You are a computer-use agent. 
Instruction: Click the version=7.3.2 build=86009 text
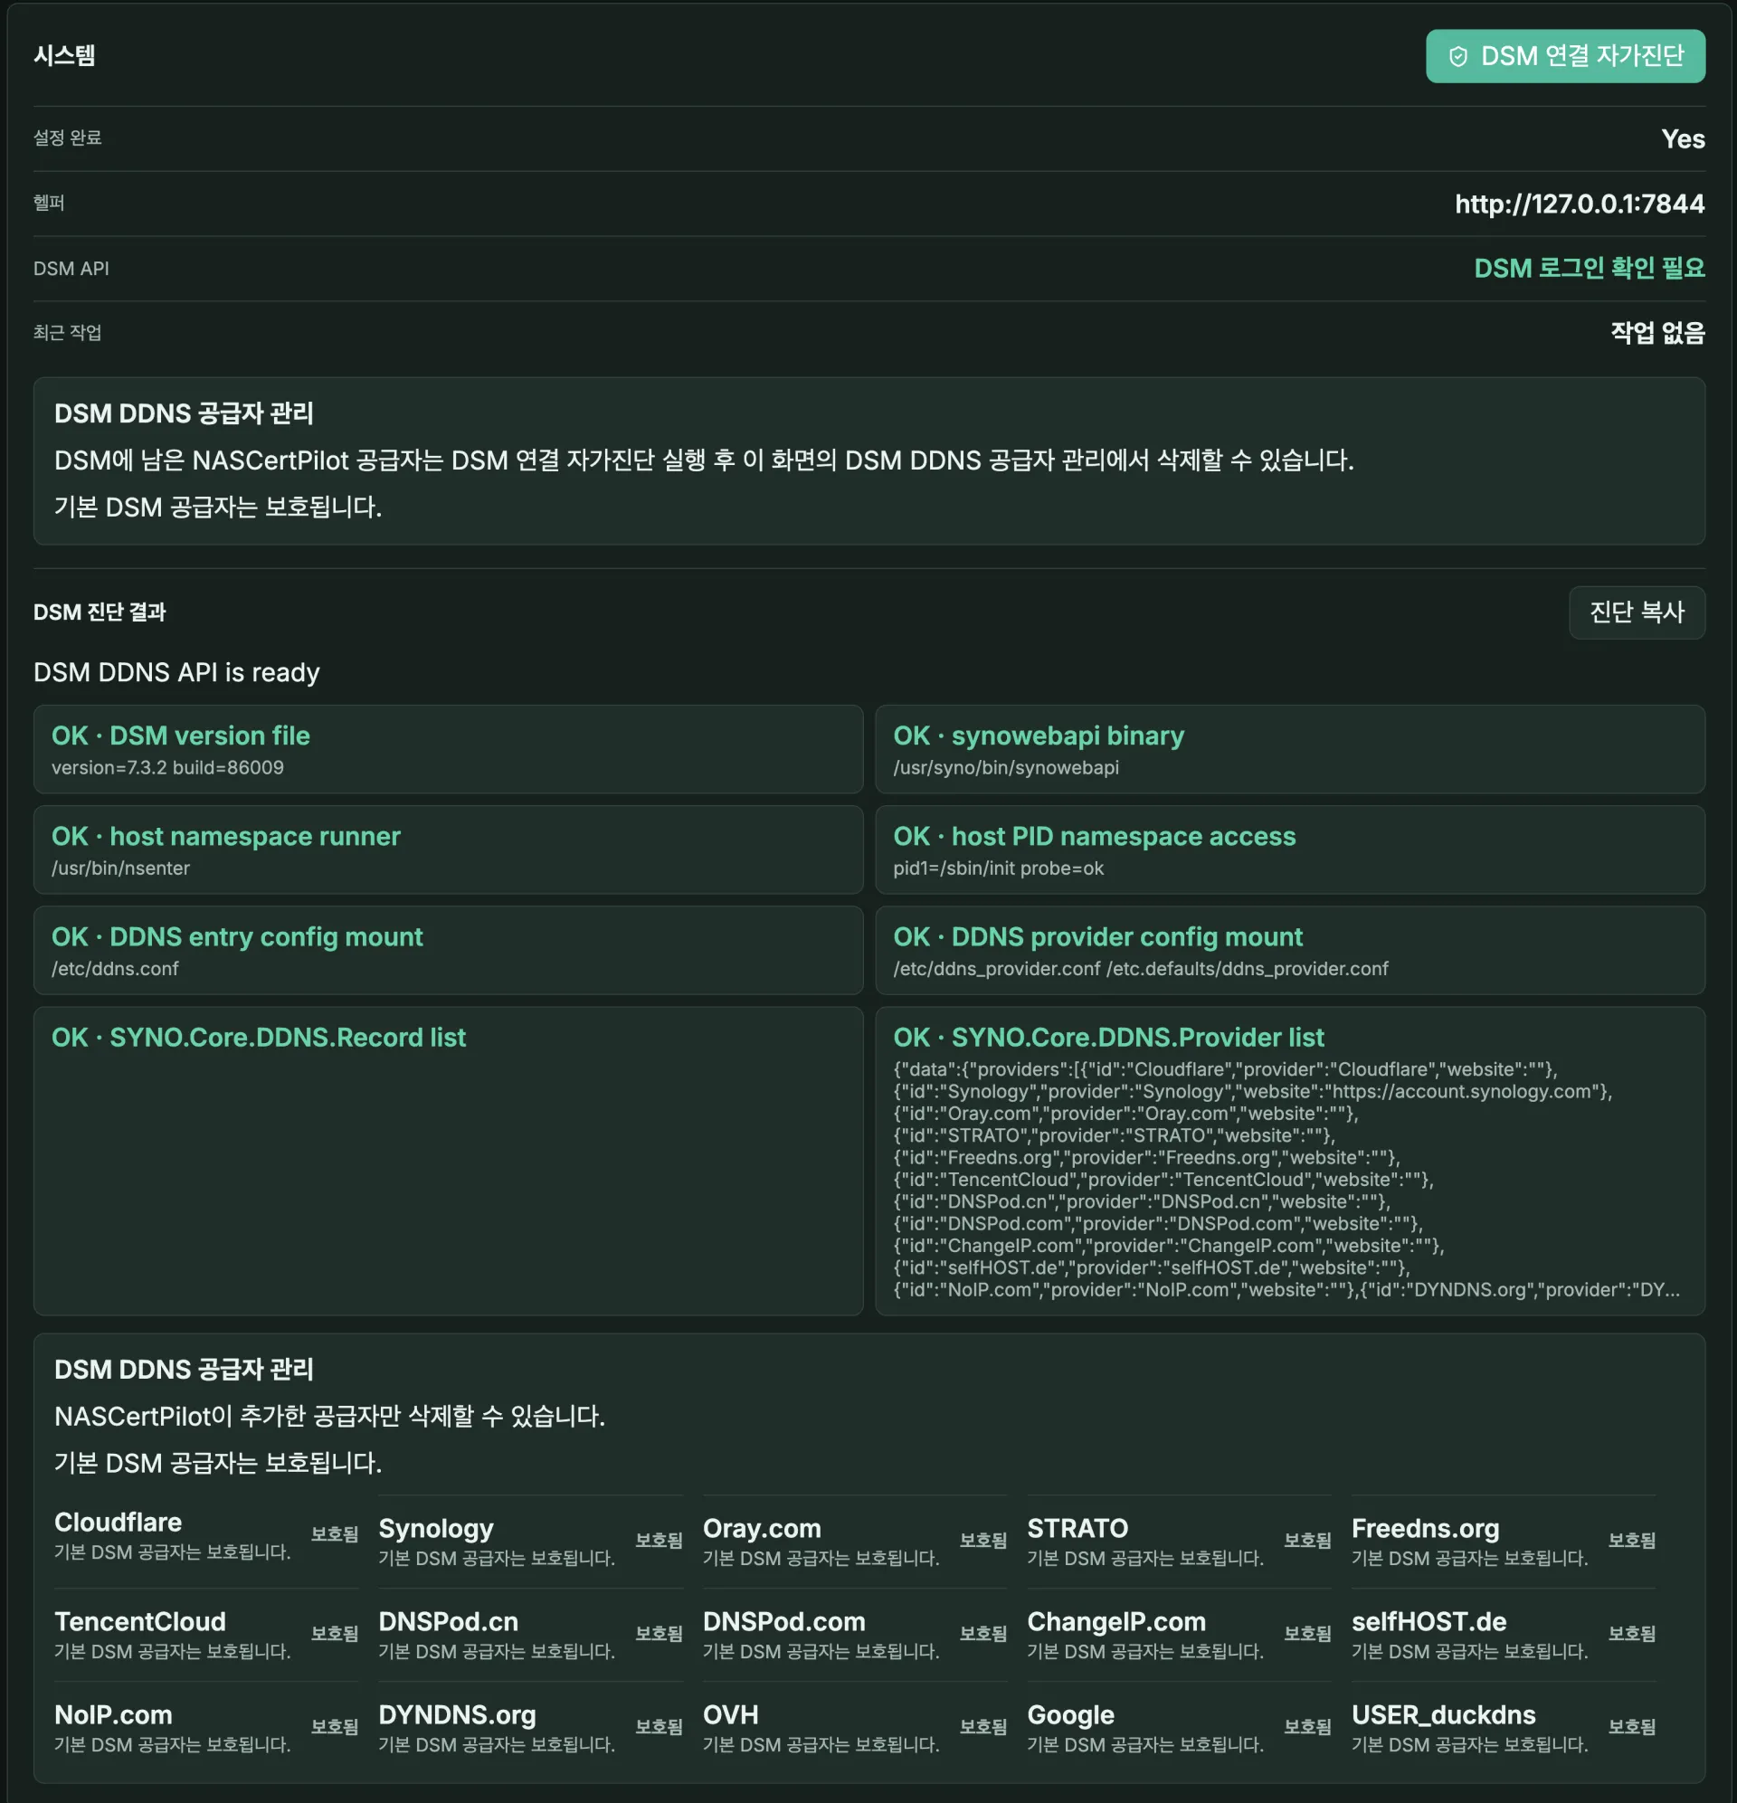pos(167,768)
